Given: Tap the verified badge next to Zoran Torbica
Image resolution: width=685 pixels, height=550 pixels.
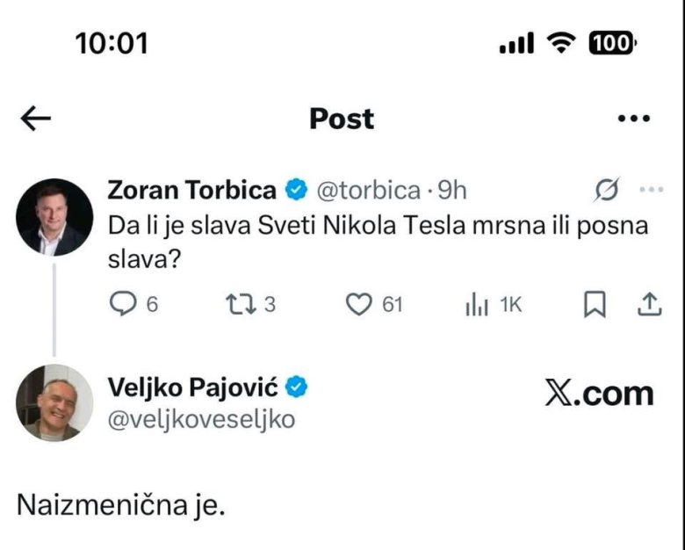Looking at the screenshot, I should (x=296, y=190).
